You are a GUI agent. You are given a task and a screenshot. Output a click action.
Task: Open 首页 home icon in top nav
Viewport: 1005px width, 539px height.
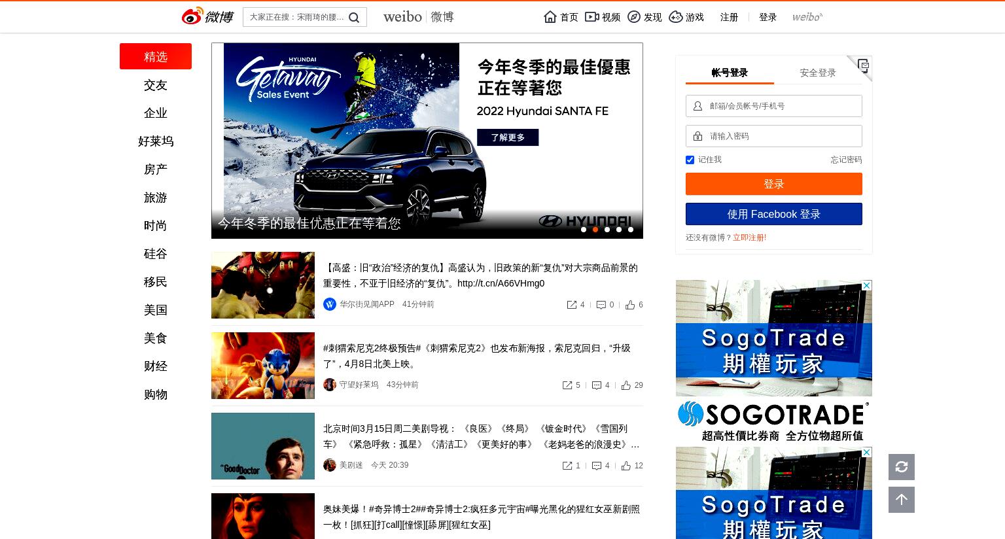(550, 17)
